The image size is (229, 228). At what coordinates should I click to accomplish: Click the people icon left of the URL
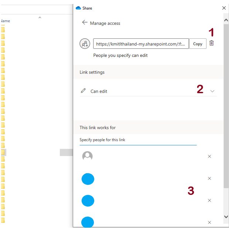(x=85, y=44)
